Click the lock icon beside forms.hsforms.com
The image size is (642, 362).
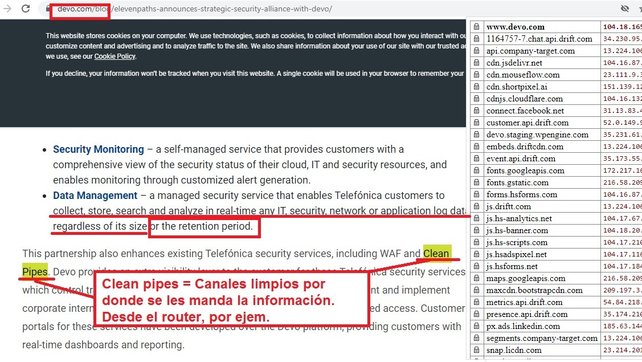[477, 194]
